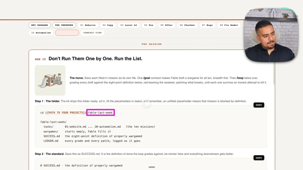Viewport: 303px width, 170px height.
Task: Select the blank highlighted tab pill
Action: (x=67, y=33)
